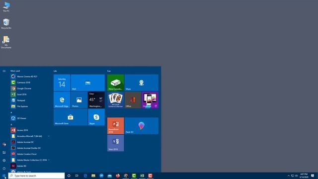Screen dimensions: 318x179
Task: Open the Microsoft Edge tile
Action: click(62, 100)
